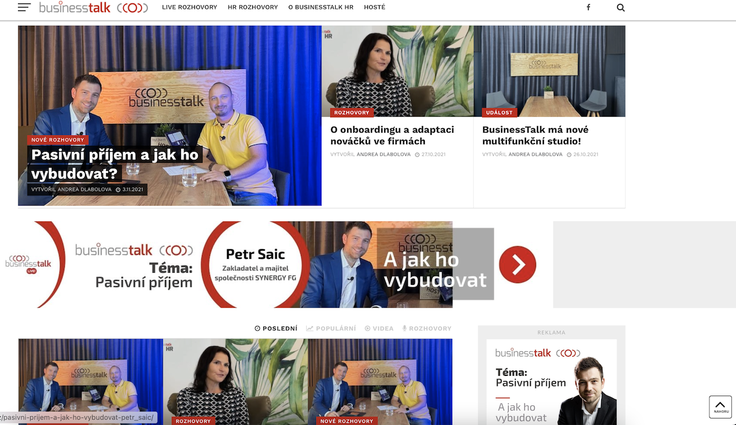Image resolution: width=736 pixels, height=425 pixels.
Task: Click author Andrea Dlabolova on featured article
Action: click(84, 189)
